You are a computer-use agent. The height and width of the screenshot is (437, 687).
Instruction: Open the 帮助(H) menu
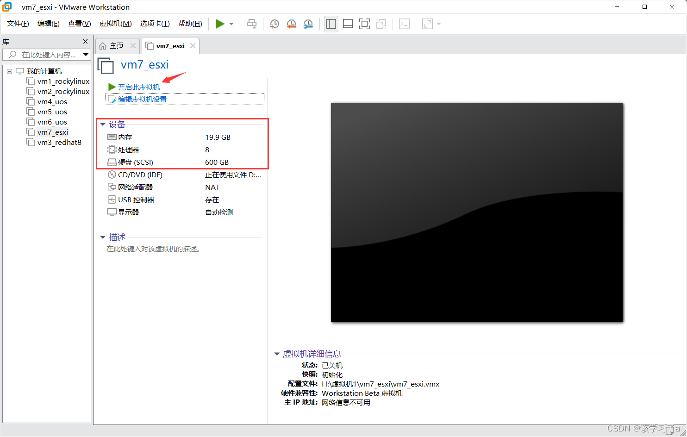(190, 24)
